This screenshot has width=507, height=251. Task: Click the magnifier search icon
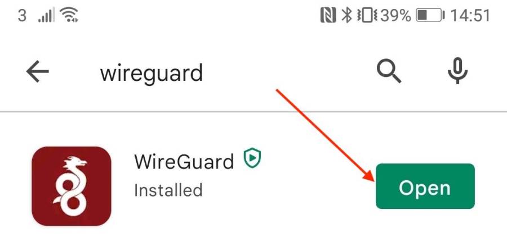point(389,72)
